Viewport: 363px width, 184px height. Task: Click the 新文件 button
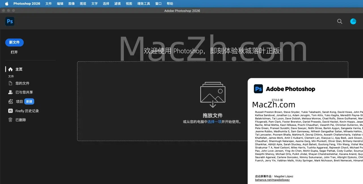(x=14, y=42)
